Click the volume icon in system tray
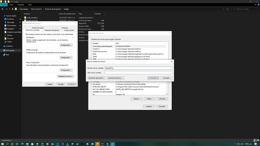260x146 pixels. [x=242, y=144]
